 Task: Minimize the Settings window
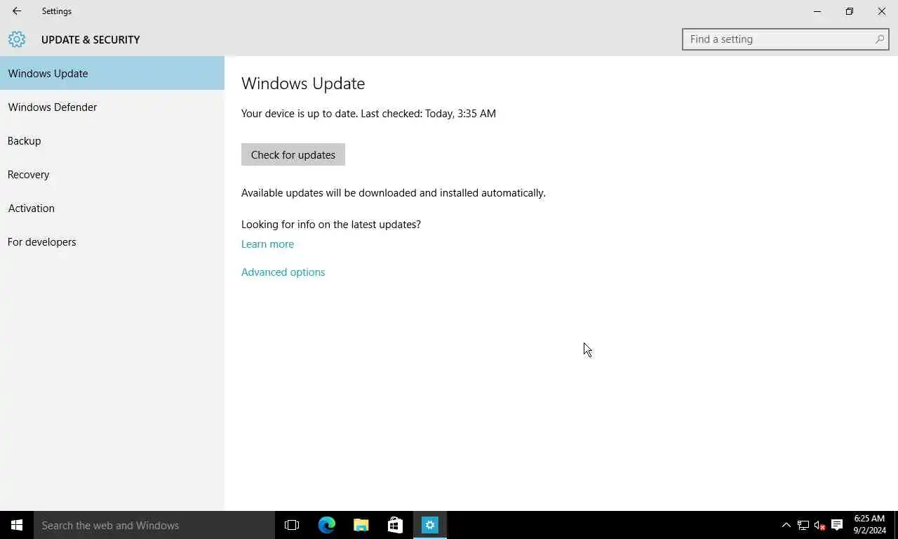pos(817,11)
